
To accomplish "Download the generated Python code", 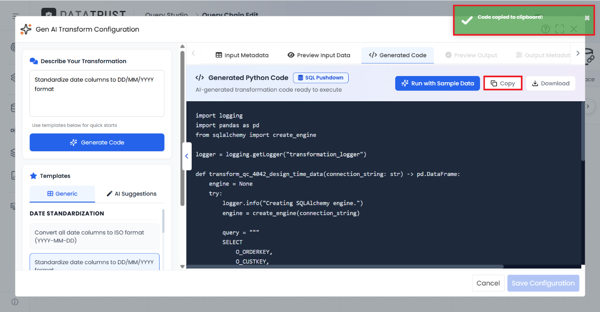I will tap(550, 83).
